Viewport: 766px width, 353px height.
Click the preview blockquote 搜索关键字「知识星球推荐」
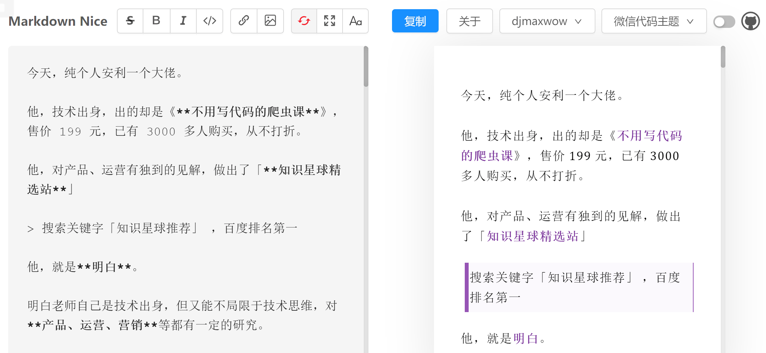tap(579, 287)
